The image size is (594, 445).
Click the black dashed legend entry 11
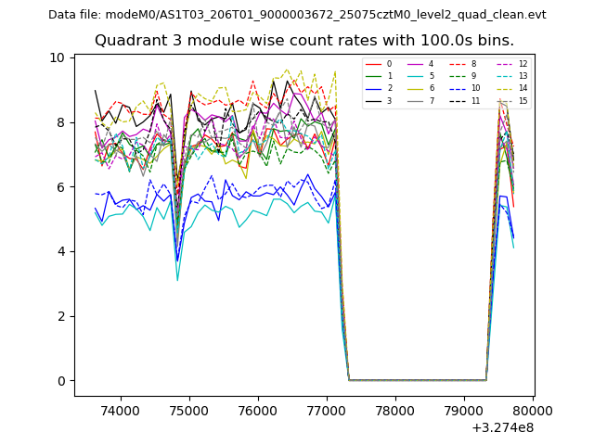(457, 100)
